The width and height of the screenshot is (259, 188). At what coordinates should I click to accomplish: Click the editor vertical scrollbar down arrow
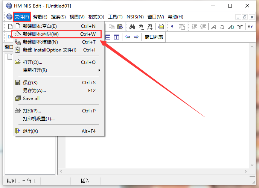[252, 165]
